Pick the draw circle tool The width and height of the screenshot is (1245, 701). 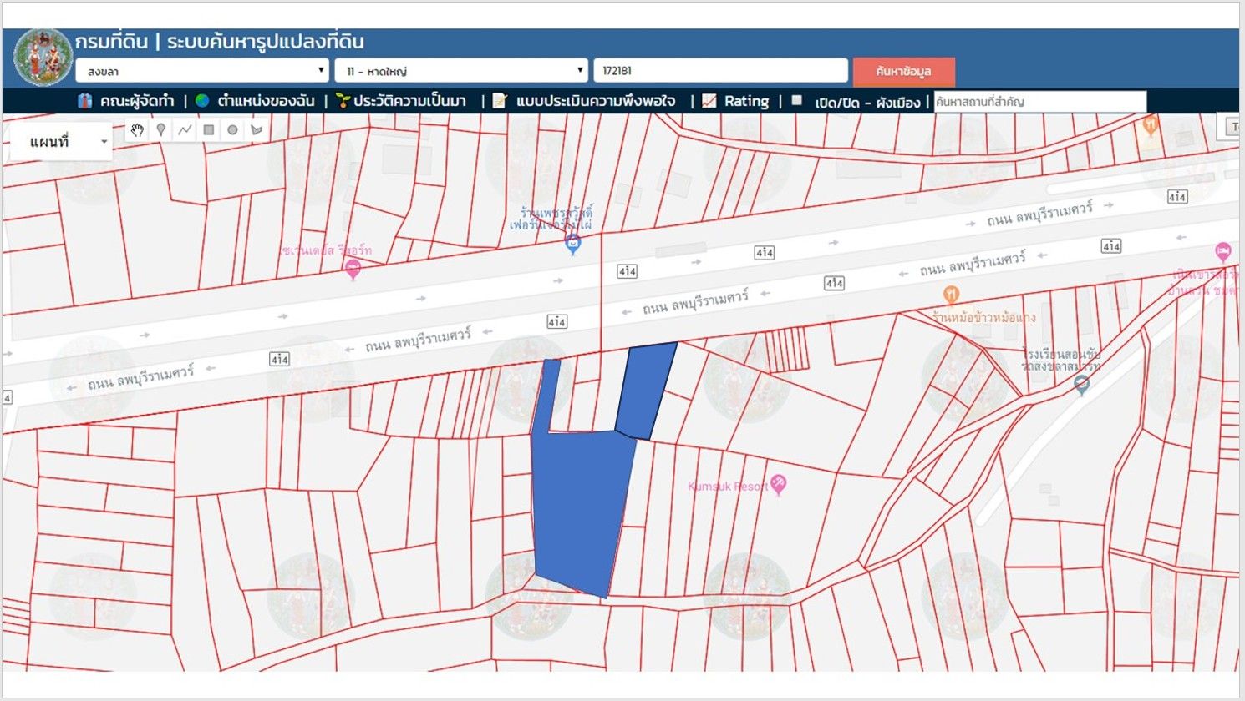[232, 130]
